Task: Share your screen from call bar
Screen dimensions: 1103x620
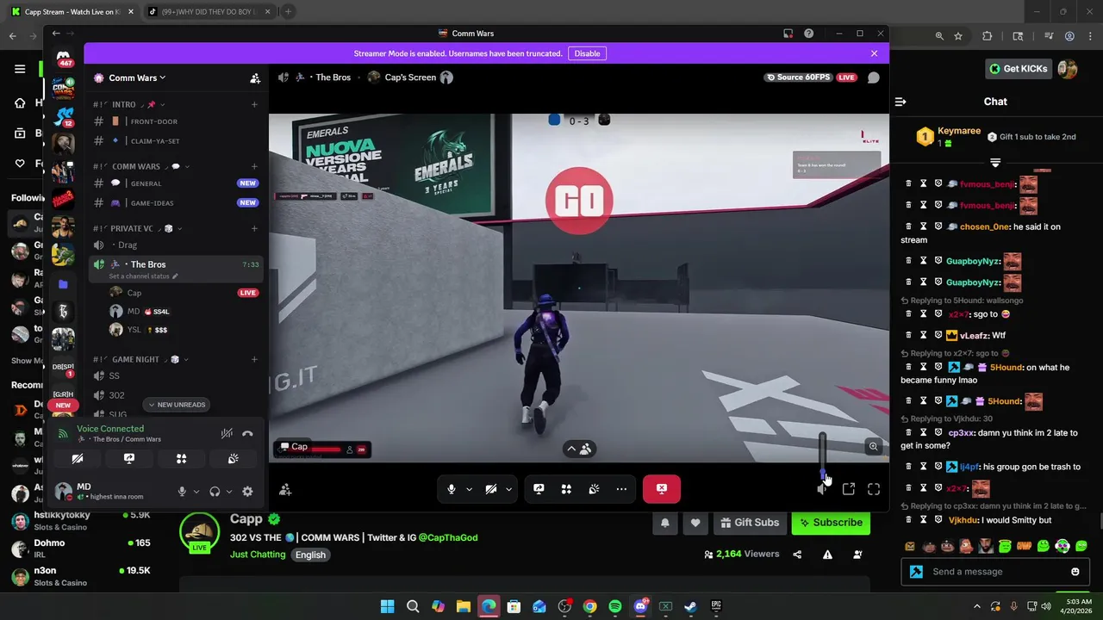Action: pyautogui.click(x=539, y=489)
